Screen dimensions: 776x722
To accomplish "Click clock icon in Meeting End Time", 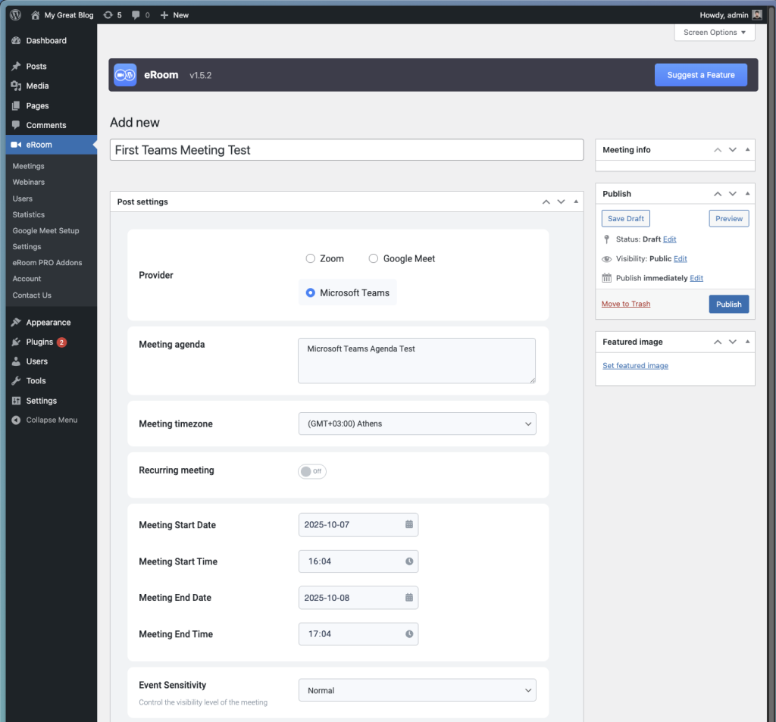I will (x=409, y=634).
